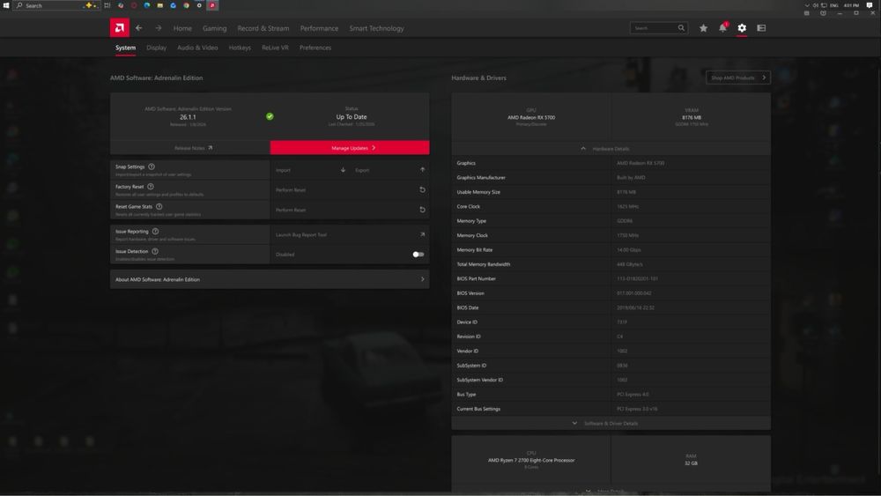Open the Performance tab
Viewport: 881px width, 496px height.
click(x=319, y=28)
